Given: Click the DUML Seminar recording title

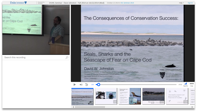Looking at the screenshot, I should 77,3.
